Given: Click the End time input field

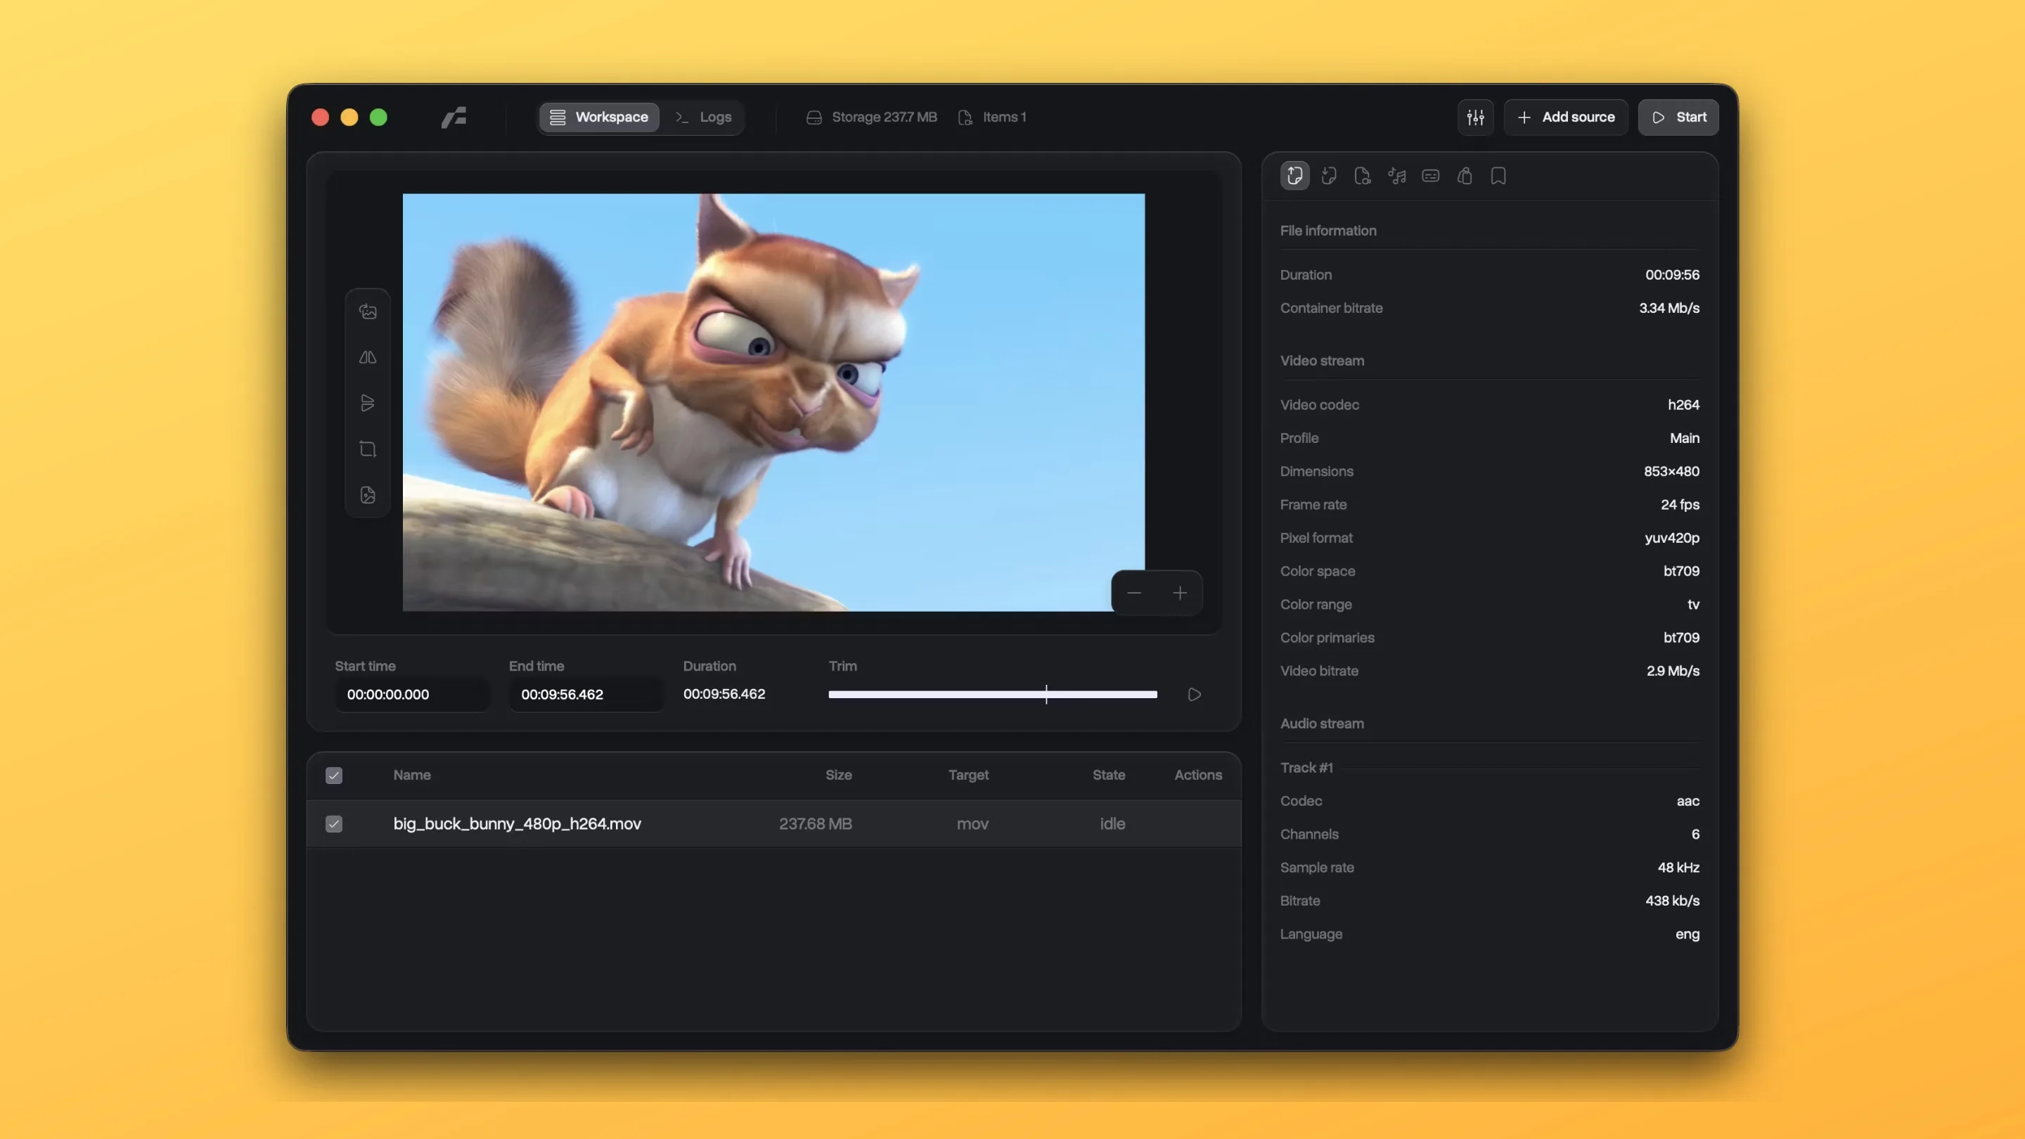Looking at the screenshot, I should [x=586, y=695].
